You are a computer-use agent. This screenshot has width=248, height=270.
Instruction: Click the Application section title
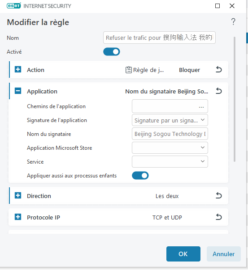pos(42,91)
